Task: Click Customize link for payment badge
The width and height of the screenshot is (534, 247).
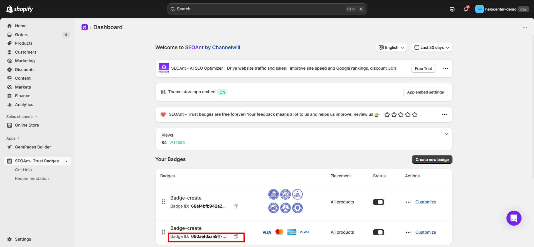Action: 425,232
